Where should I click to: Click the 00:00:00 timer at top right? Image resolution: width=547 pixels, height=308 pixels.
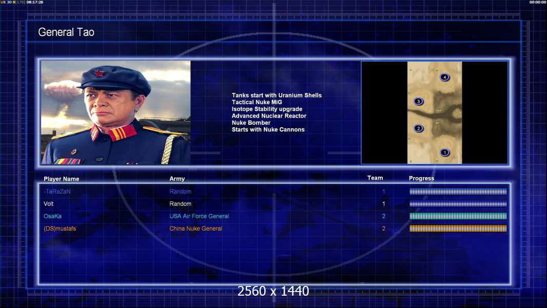point(538,2)
